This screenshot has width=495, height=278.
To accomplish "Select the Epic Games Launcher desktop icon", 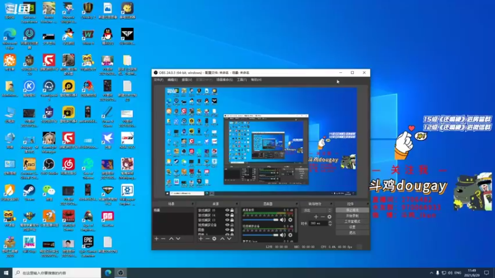I will 88,246.
